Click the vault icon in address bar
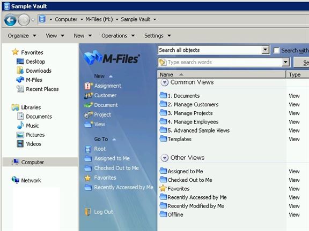The height and width of the screenshot is (231, 309). tap(42, 19)
